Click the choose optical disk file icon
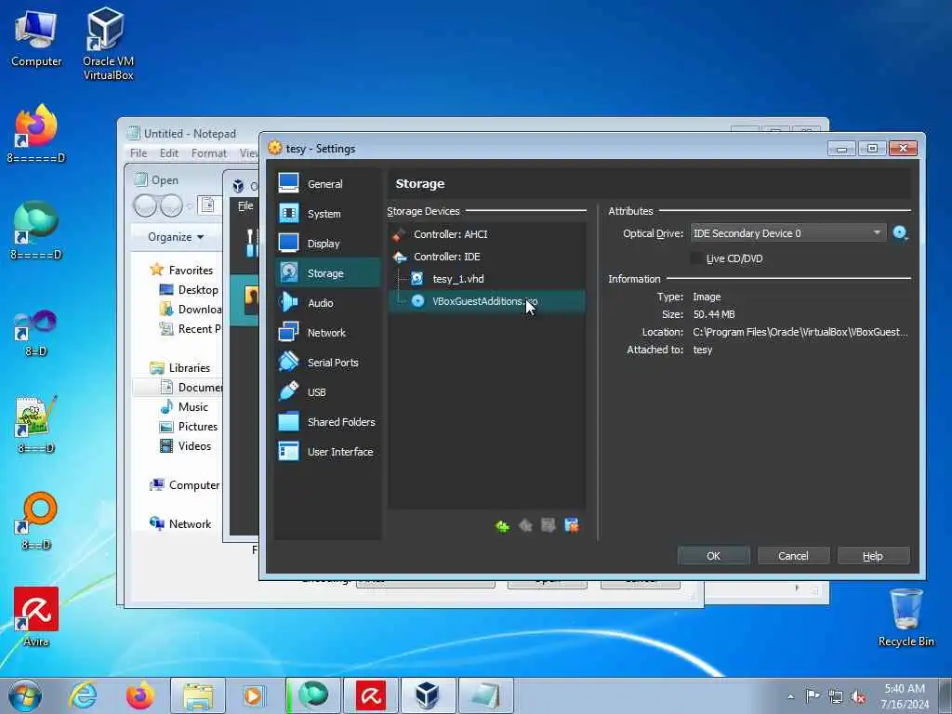Screen dimensions: 952x714 [900, 233]
